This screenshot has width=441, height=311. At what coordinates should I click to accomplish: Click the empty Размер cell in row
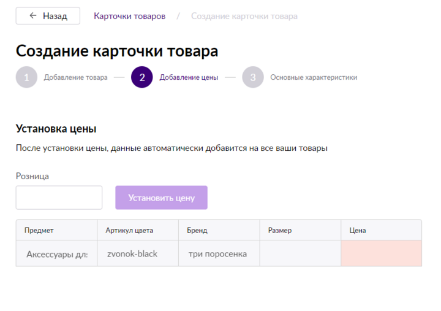[300, 253]
